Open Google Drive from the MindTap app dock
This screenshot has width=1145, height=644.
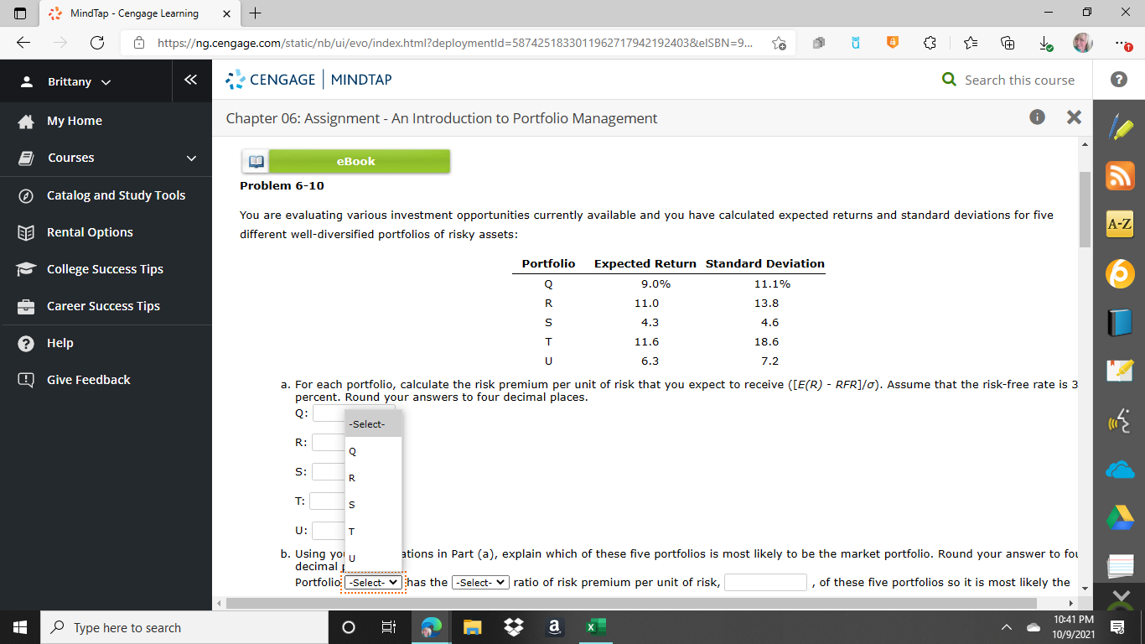1120,517
